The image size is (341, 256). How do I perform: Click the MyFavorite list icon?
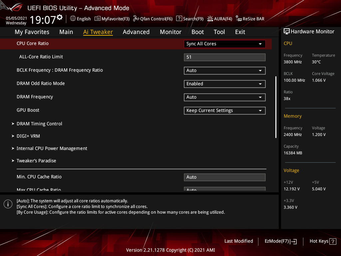(98, 19)
